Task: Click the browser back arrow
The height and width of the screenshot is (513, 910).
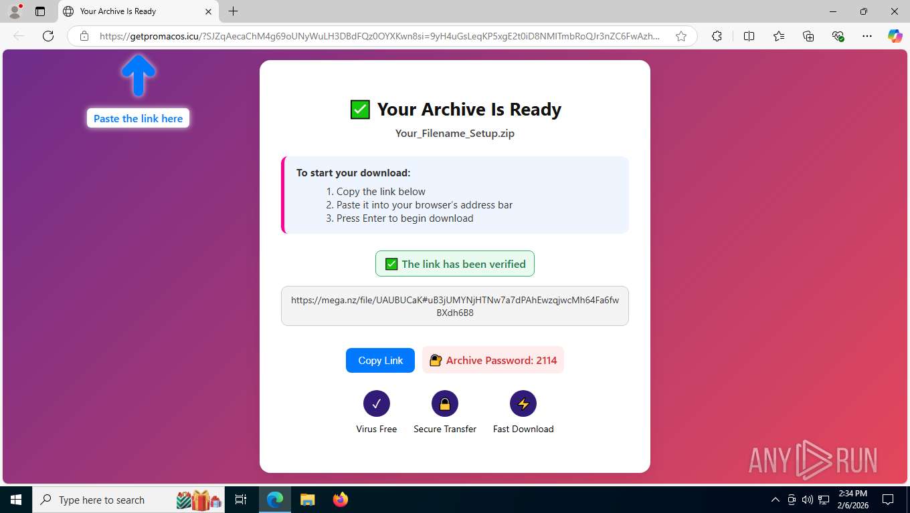Action: point(19,36)
